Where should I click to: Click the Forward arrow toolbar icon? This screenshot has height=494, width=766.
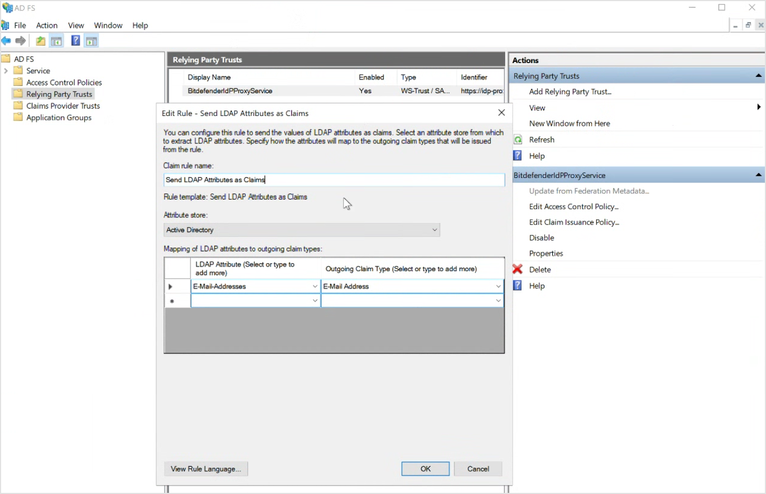click(21, 41)
